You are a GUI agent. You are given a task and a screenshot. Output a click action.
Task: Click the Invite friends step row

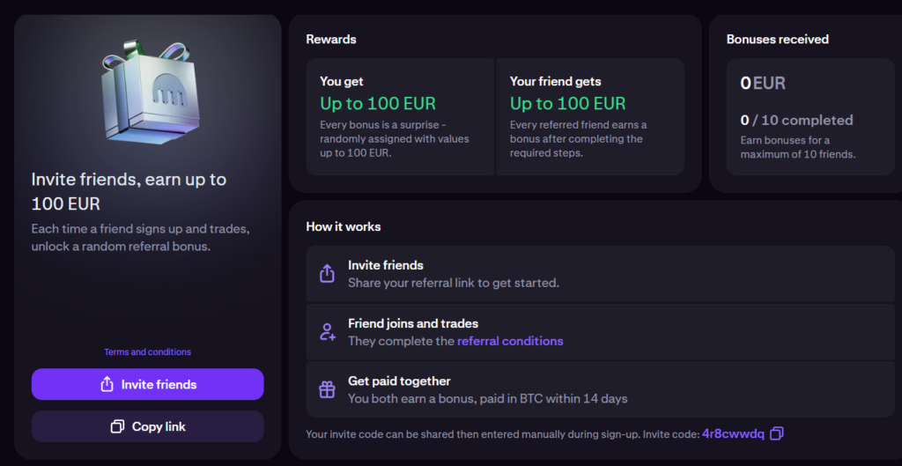pos(599,274)
